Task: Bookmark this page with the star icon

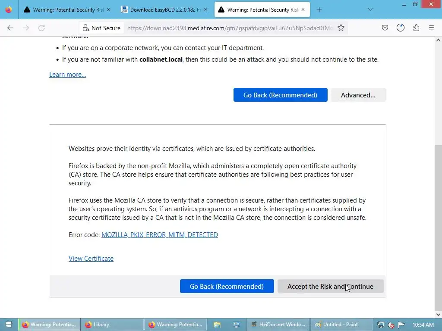Action: pyautogui.click(x=341, y=28)
